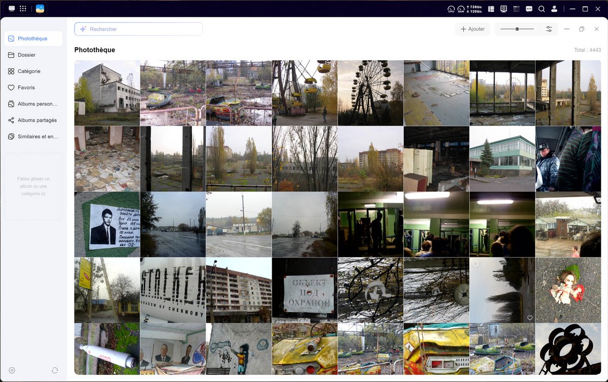Open the user account icon
The height and width of the screenshot is (382, 608).
(x=554, y=9)
